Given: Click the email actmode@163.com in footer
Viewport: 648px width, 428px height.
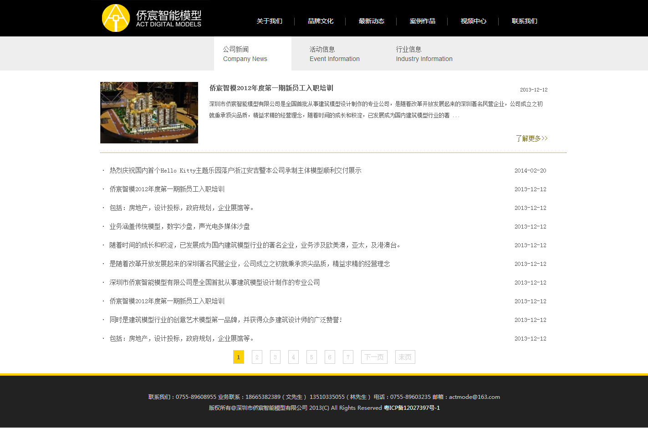Looking at the screenshot, I should (x=475, y=397).
